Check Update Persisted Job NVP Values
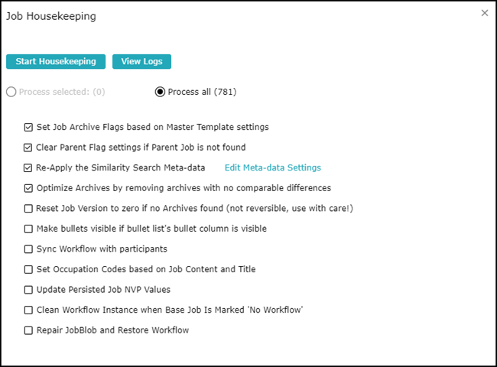The height and width of the screenshot is (367, 497). [29, 290]
